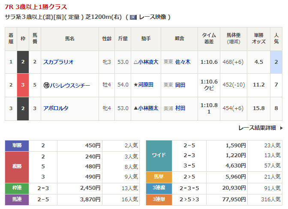
Task: Click jockey 小林勝太
Action: (148, 108)
